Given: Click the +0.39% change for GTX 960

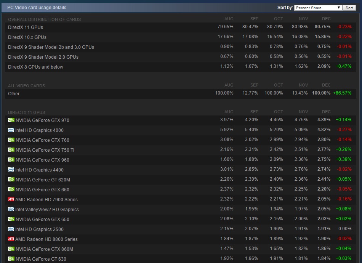Looking at the screenshot, I should pyautogui.click(x=344, y=159).
